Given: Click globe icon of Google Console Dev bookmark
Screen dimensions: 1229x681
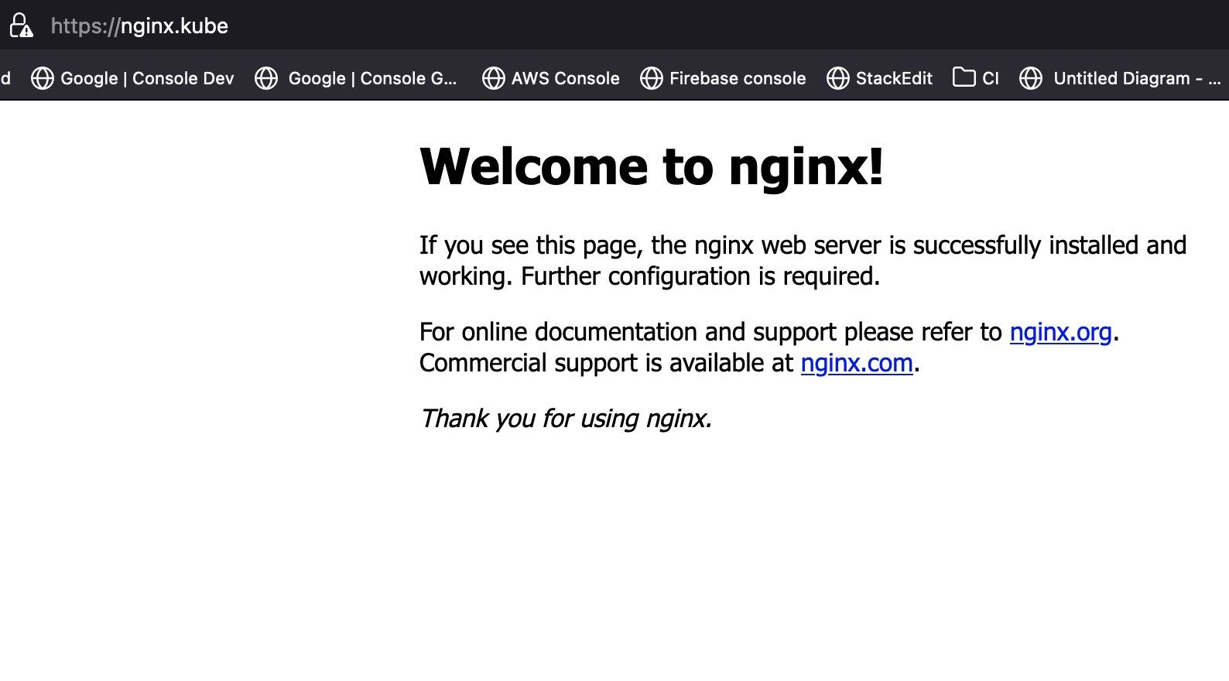Looking at the screenshot, I should [x=42, y=78].
